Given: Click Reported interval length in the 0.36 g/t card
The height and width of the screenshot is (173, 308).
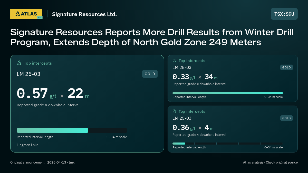Looking at the screenshot, I should point(189,147).
